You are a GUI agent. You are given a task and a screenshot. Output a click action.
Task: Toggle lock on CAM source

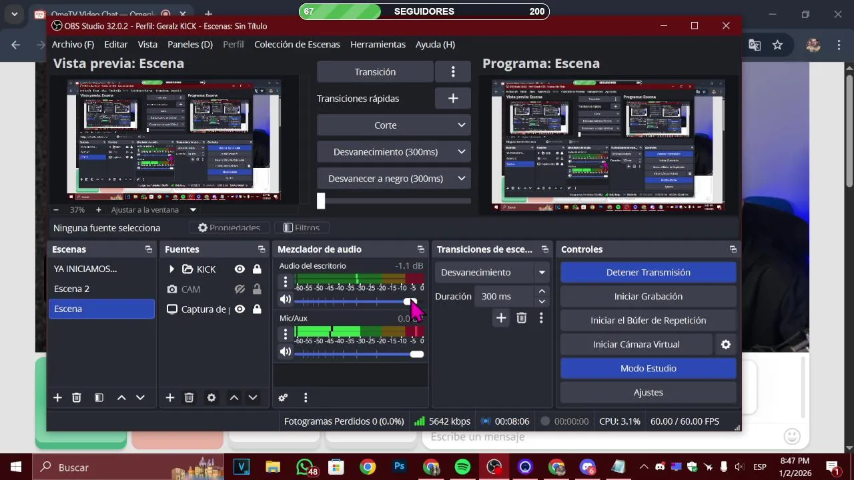point(257,289)
